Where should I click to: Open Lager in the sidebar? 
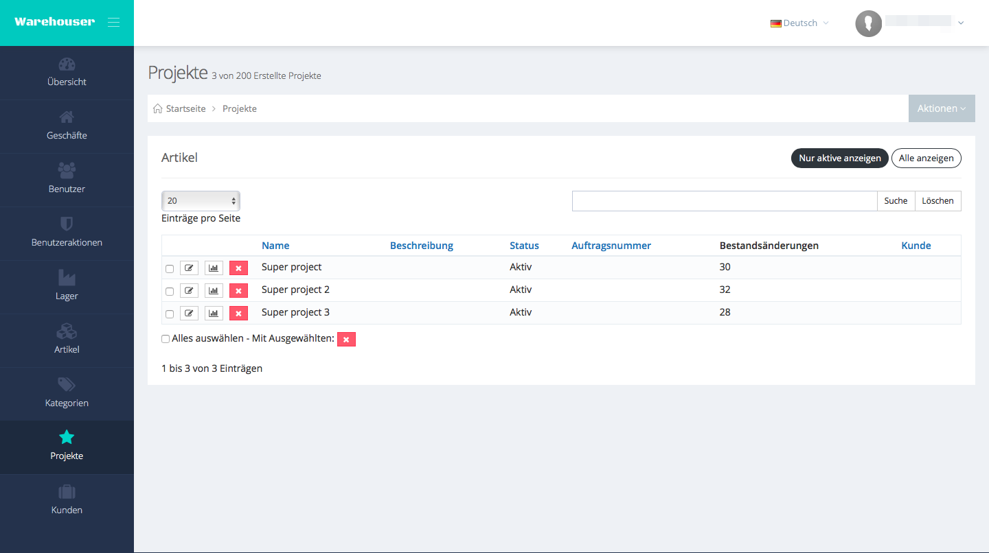click(67, 286)
